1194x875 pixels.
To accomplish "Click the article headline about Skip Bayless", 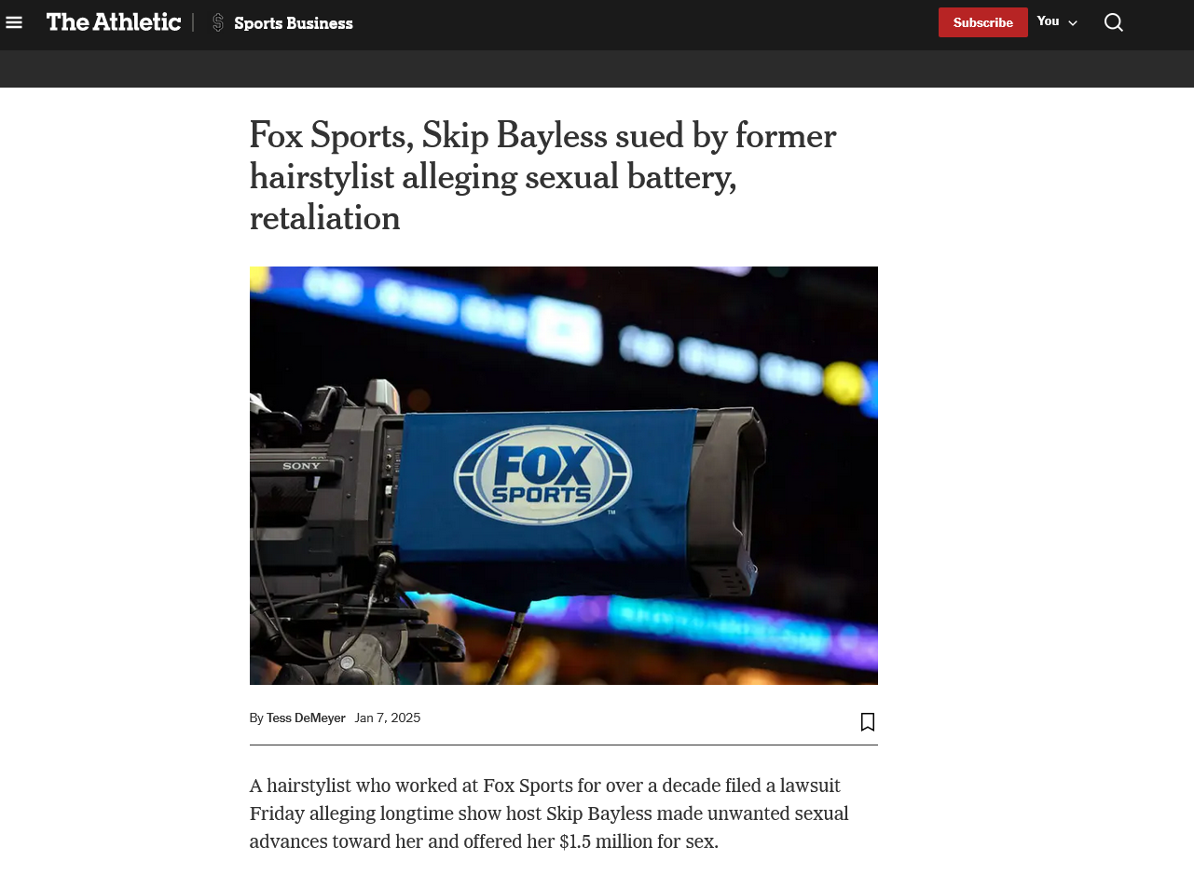I will pyautogui.click(x=542, y=177).
